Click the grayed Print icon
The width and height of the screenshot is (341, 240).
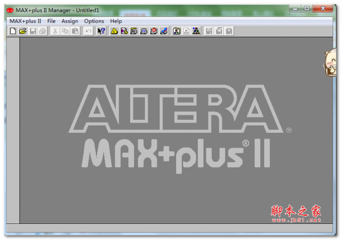click(x=43, y=31)
